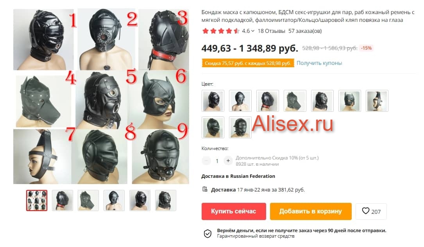Open the 18 Отзывы reviews link
The image size is (424, 247).
coord(271,31)
